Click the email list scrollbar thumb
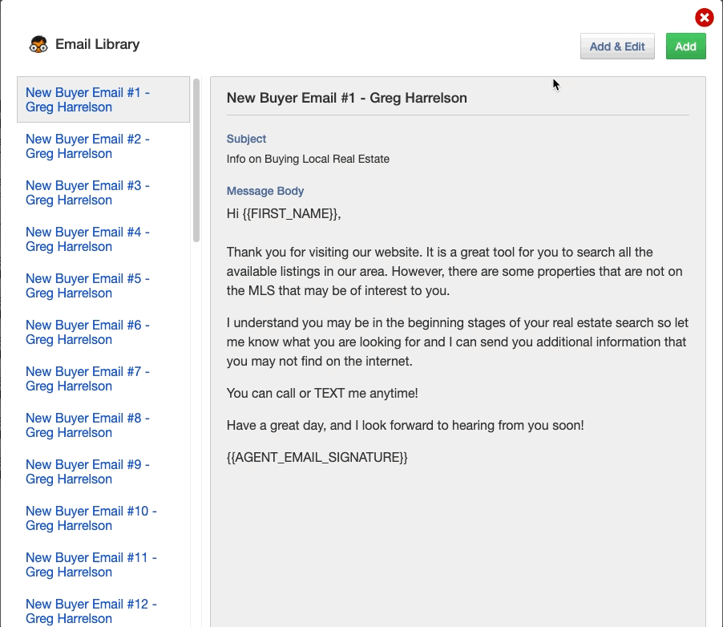Image resolution: width=723 pixels, height=627 pixels. pyautogui.click(x=196, y=160)
